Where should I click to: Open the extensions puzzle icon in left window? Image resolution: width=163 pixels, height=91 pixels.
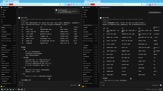74,5
